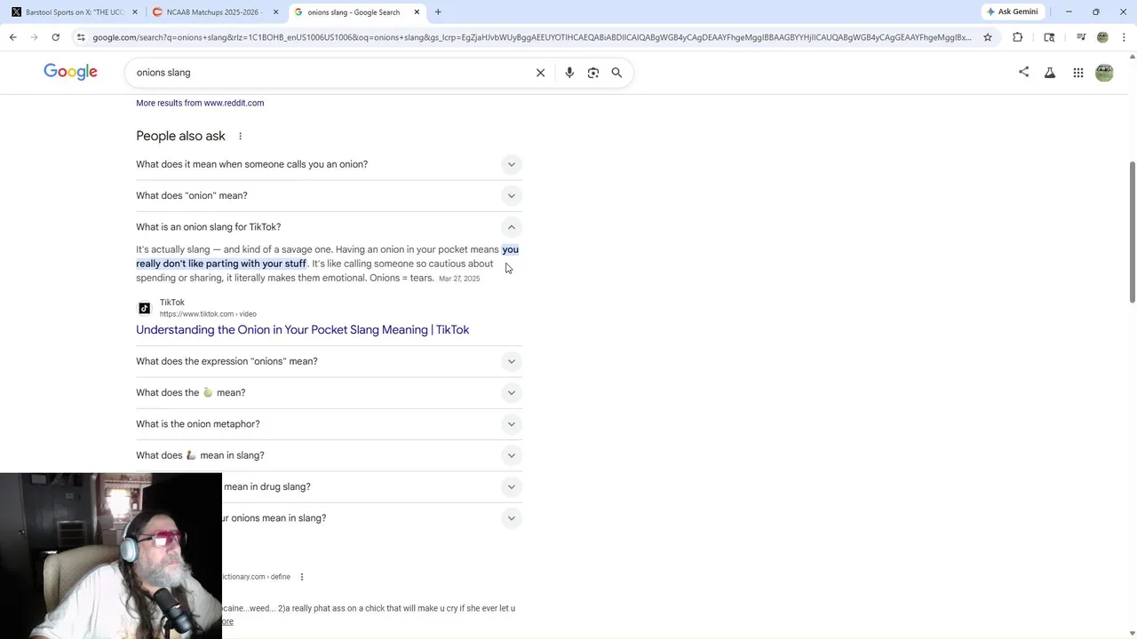This screenshot has height=639, width=1137.
Task: Bookmark this page with star icon
Action: [x=988, y=37]
